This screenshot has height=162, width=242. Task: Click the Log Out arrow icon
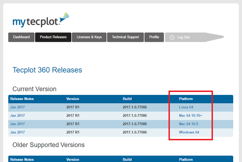pyautogui.click(x=172, y=37)
